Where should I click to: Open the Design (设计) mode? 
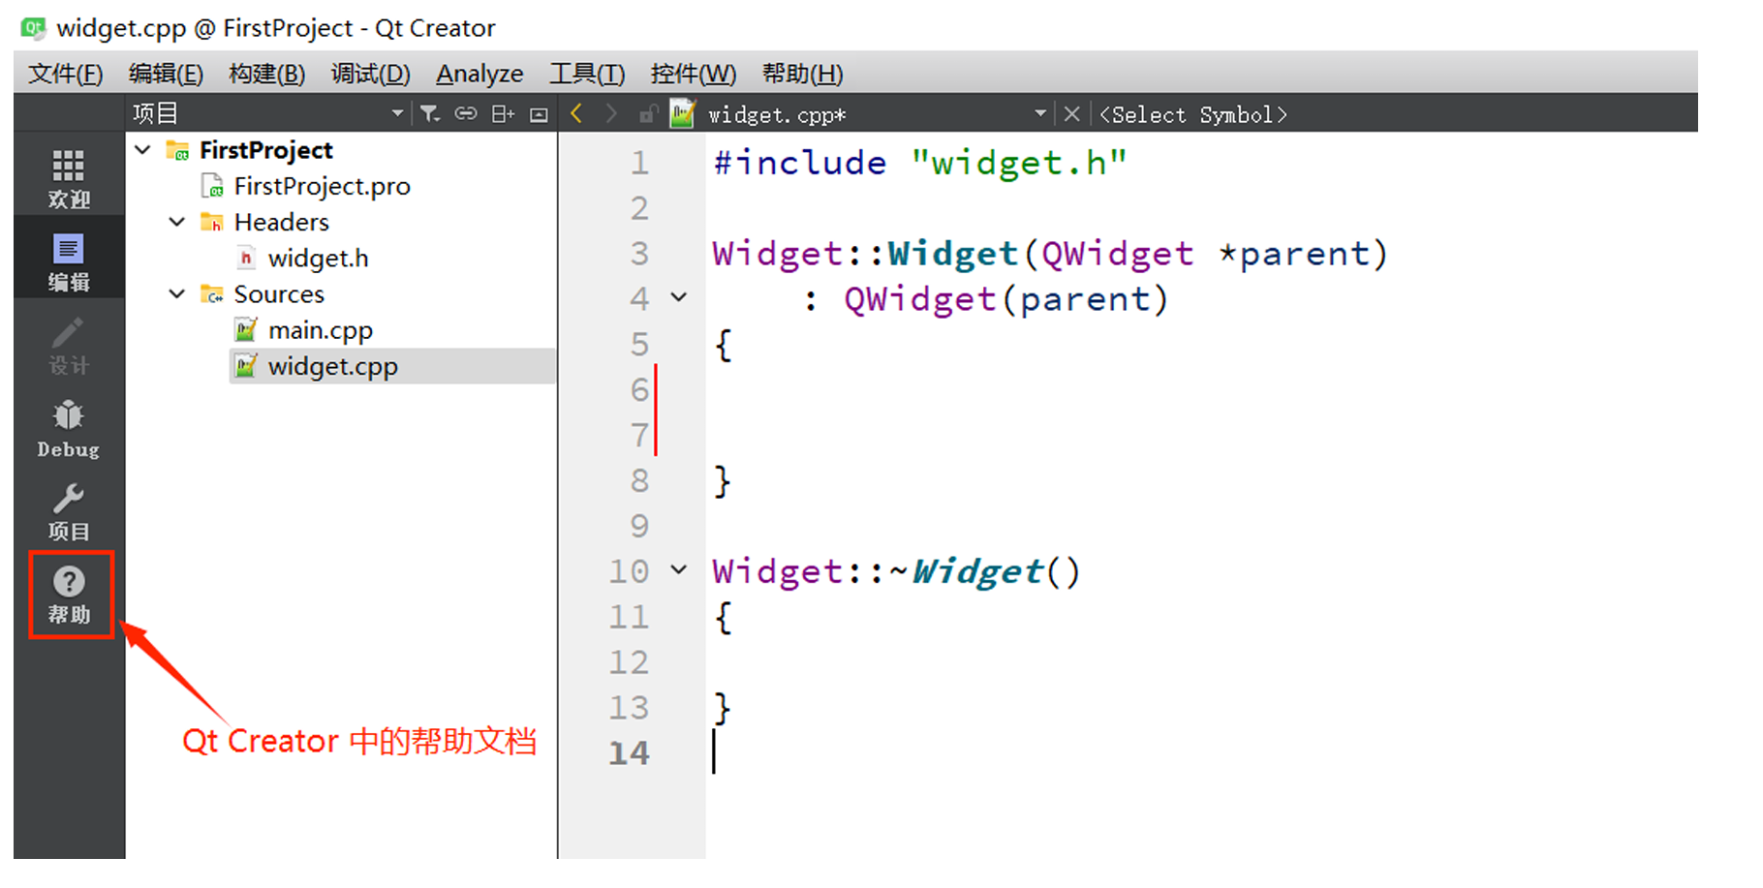(x=69, y=346)
